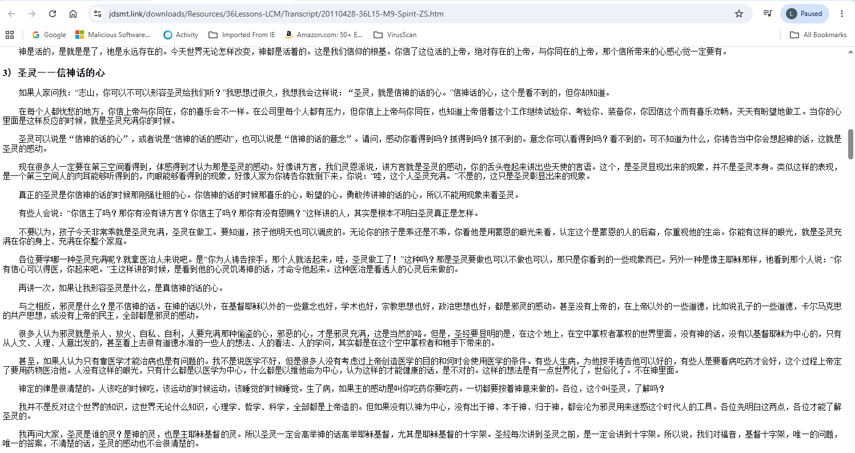This screenshot has height=453, width=855.
Task: Open the Amazon.com bookmark
Action: (x=323, y=35)
